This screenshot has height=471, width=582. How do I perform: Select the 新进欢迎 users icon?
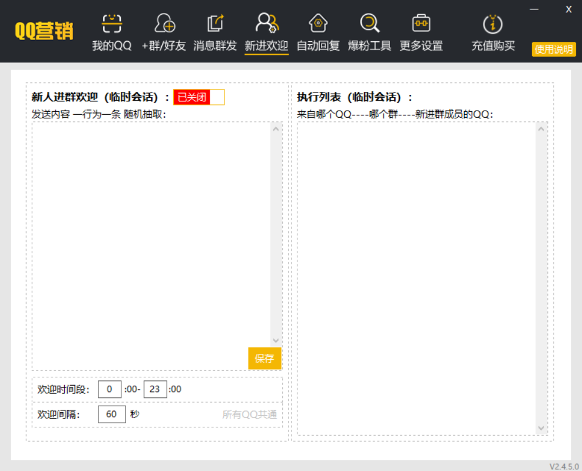tap(267, 23)
